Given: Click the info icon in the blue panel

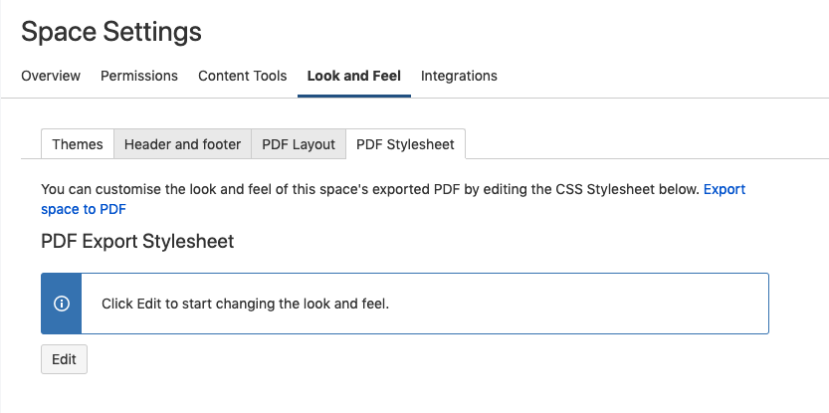Looking at the screenshot, I should click(61, 304).
